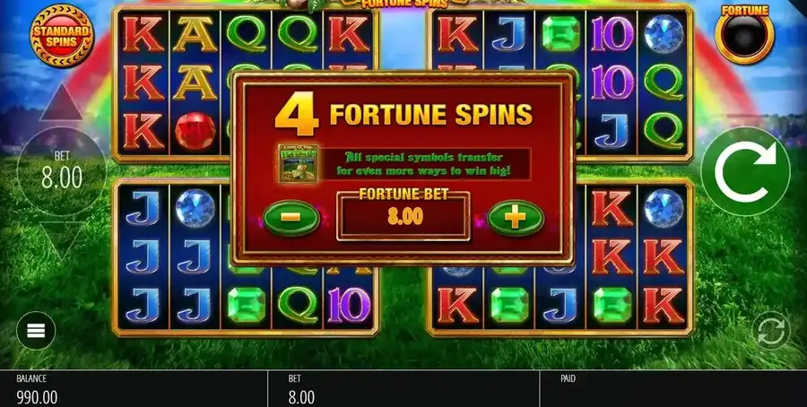Decrease the bet with the down triangle

click(x=61, y=241)
